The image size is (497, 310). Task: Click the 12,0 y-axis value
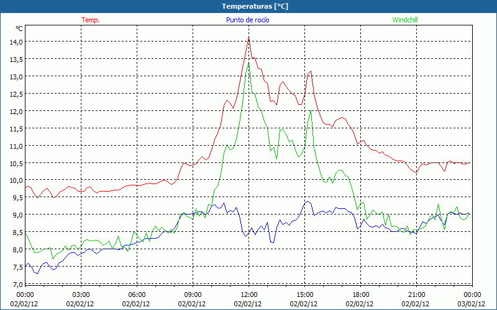click(x=16, y=112)
